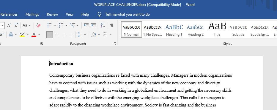
Task: Open font size dropdown arrow
Action: click(2, 26)
